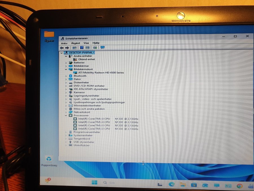This screenshot has height=191, width=254.
Task: Collapse the Processorer category
Action: pyautogui.click(x=66, y=115)
